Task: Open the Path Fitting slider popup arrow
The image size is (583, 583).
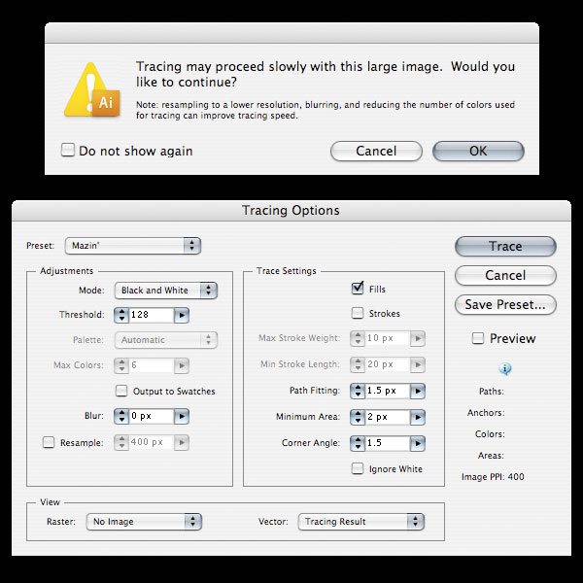Action: [x=418, y=392]
